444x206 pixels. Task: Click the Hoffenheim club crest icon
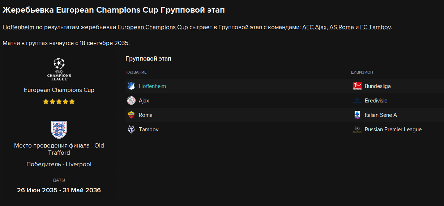click(131, 86)
